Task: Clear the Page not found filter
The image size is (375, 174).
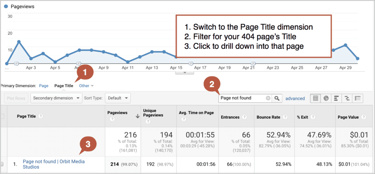Action: (x=268, y=98)
